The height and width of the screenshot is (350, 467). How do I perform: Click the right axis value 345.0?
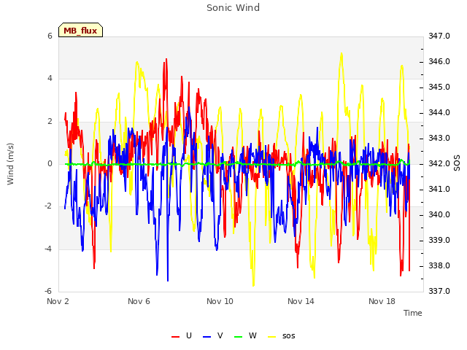pos(439,87)
